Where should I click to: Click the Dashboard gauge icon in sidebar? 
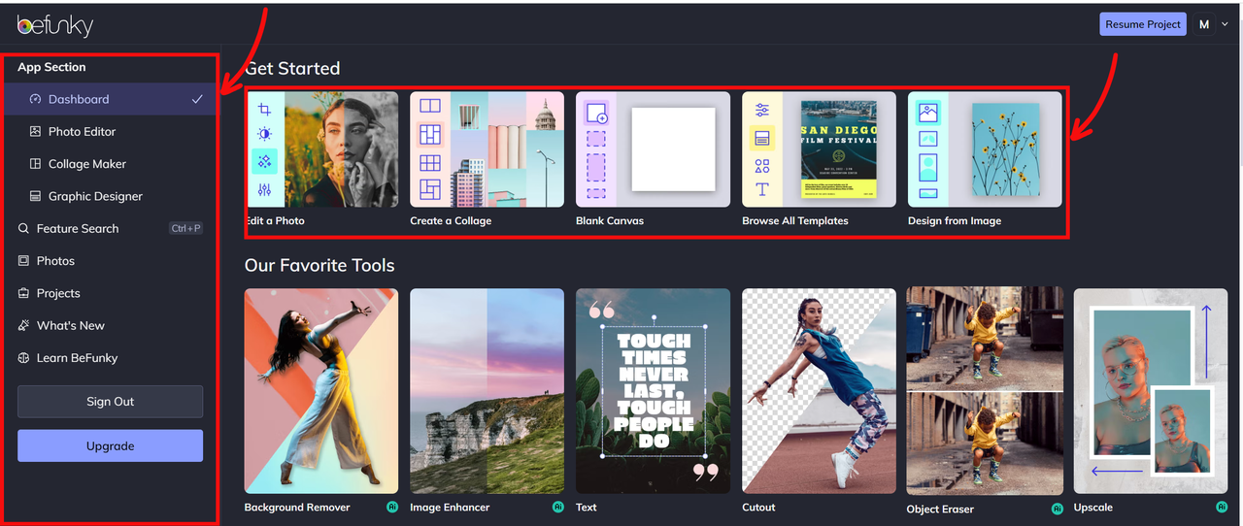36,99
